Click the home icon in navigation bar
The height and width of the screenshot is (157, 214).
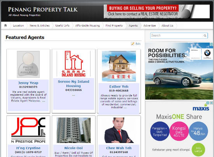click(x=5, y=25)
